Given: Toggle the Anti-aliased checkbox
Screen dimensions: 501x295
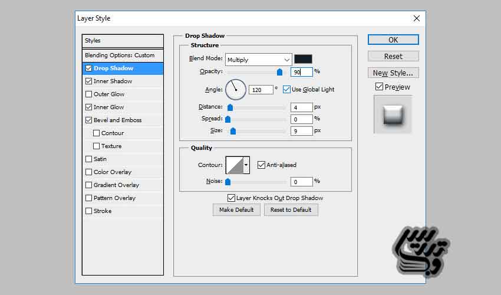Looking at the screenshot, I should click(261, 165).
